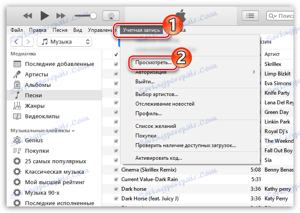Select Проверить наличие доступных загрузок...
The height and width of the screenshot is (213, 300).
[x=186, y=145]
